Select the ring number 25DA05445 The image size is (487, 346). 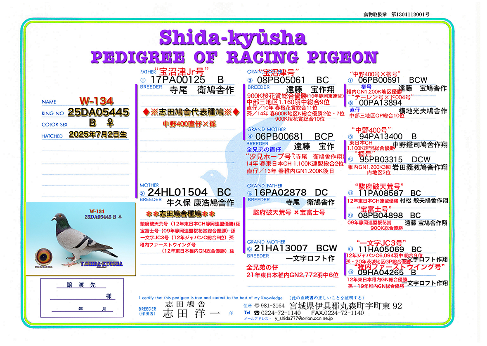(98, 112)
